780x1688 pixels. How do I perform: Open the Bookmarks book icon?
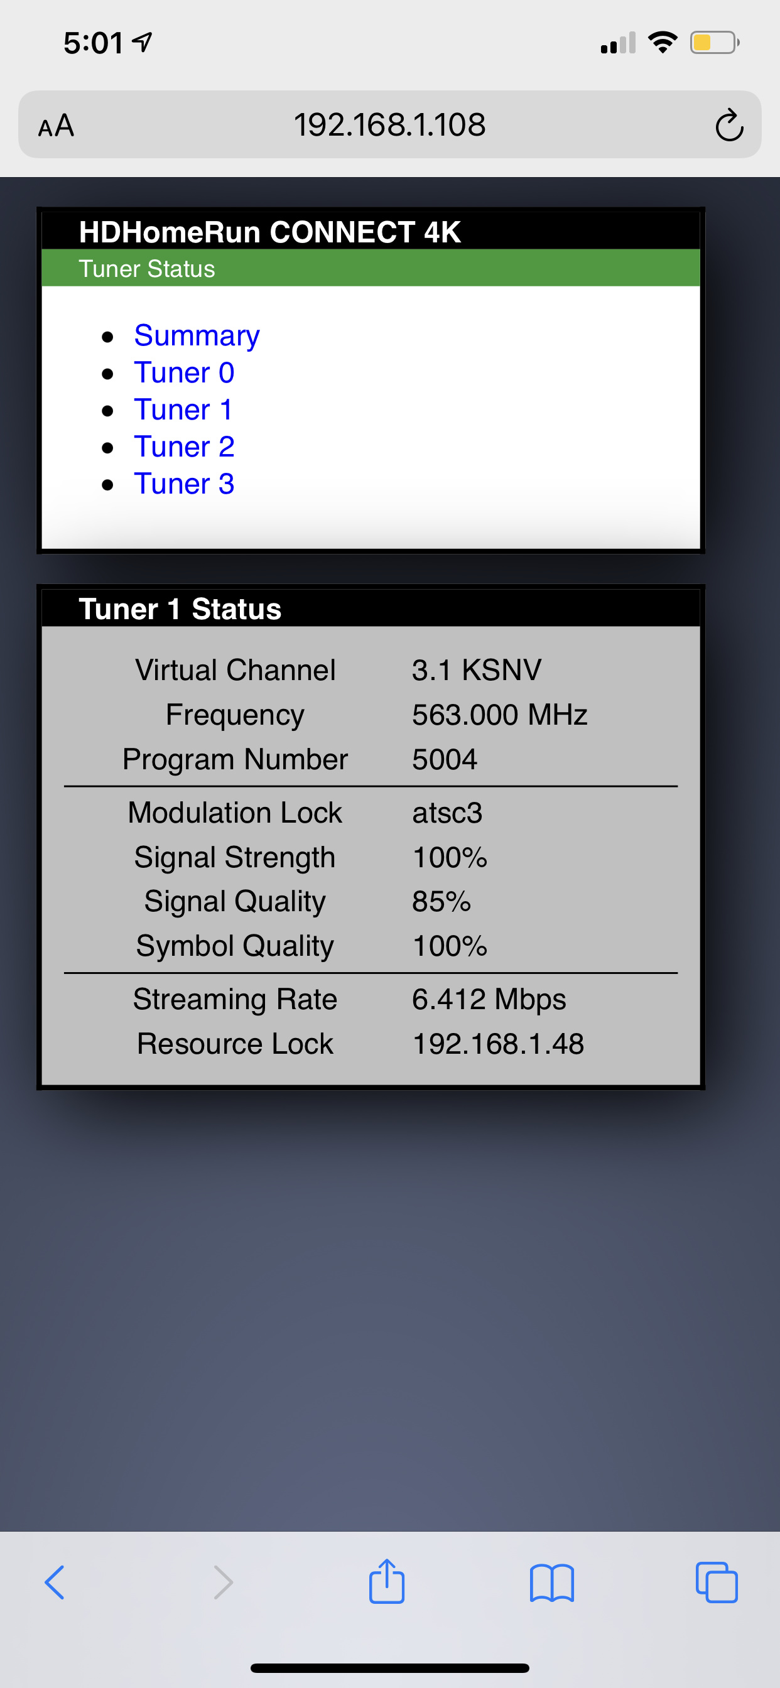click(552, 1582)
